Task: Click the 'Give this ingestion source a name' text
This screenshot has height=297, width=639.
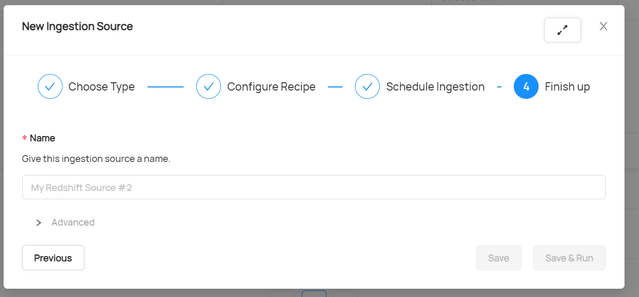Action: [96, 159]
